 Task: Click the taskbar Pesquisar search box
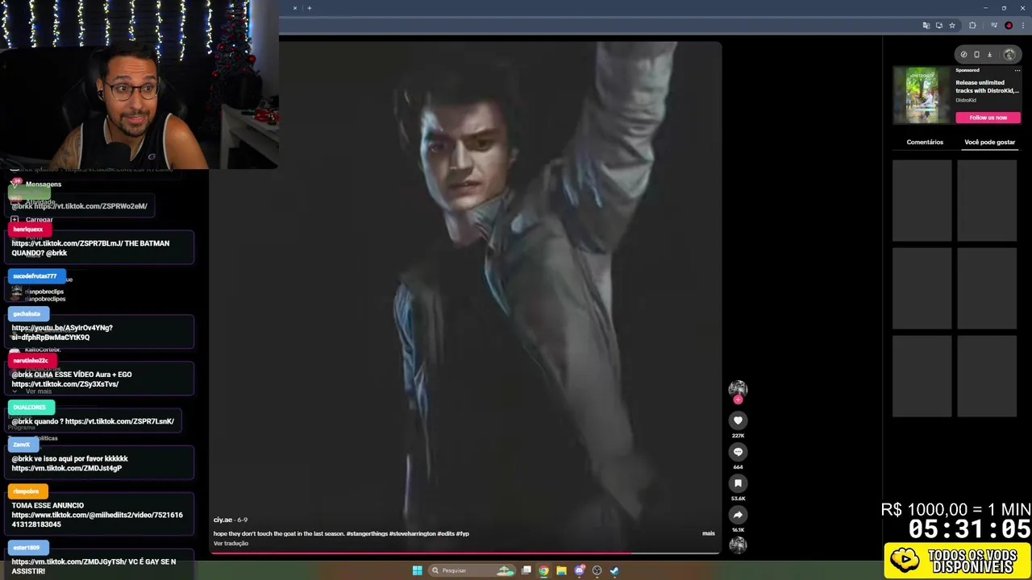pyautogui.click(x=472, y=570)
